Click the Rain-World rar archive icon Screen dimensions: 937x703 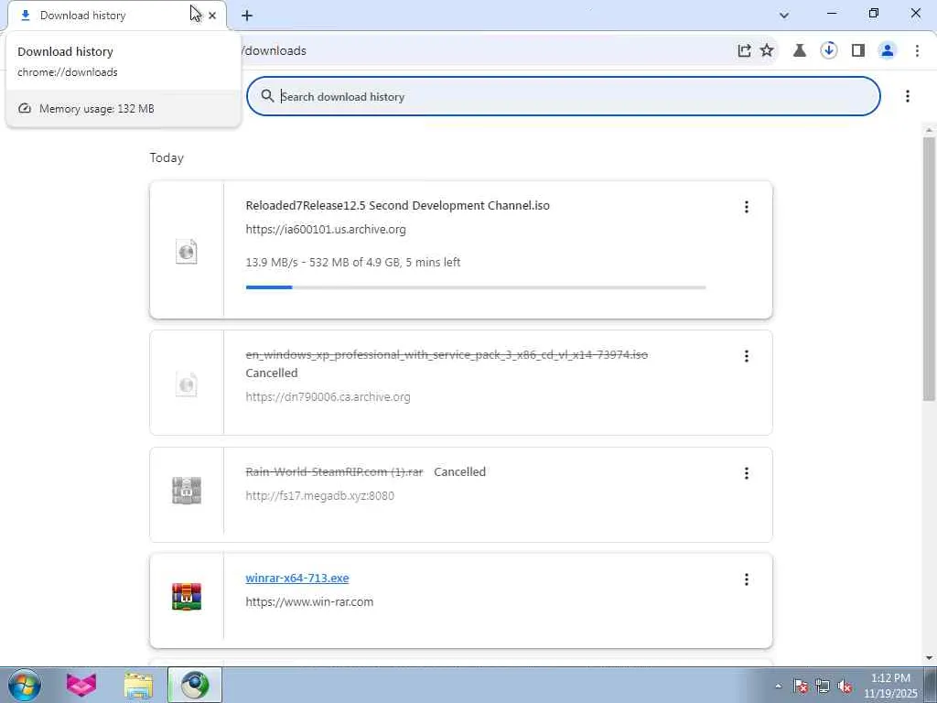[x=187, y=491]
